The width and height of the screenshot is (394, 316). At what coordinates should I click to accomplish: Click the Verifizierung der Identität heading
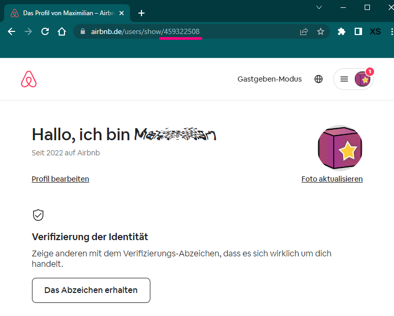pos(90,237)
